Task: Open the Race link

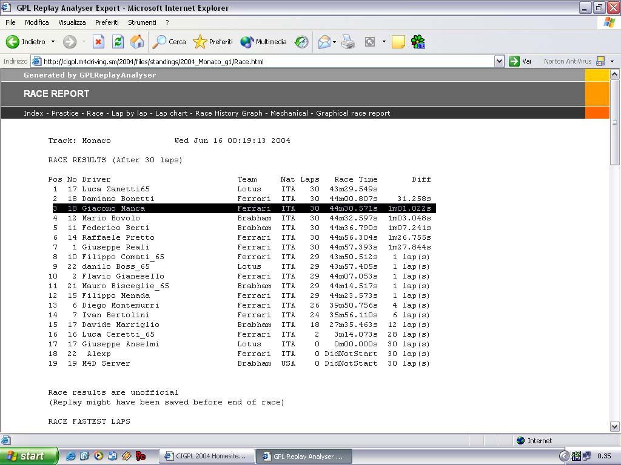Action: [x=95, y=113]
